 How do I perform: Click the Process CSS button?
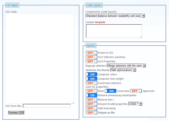(16, 112)
